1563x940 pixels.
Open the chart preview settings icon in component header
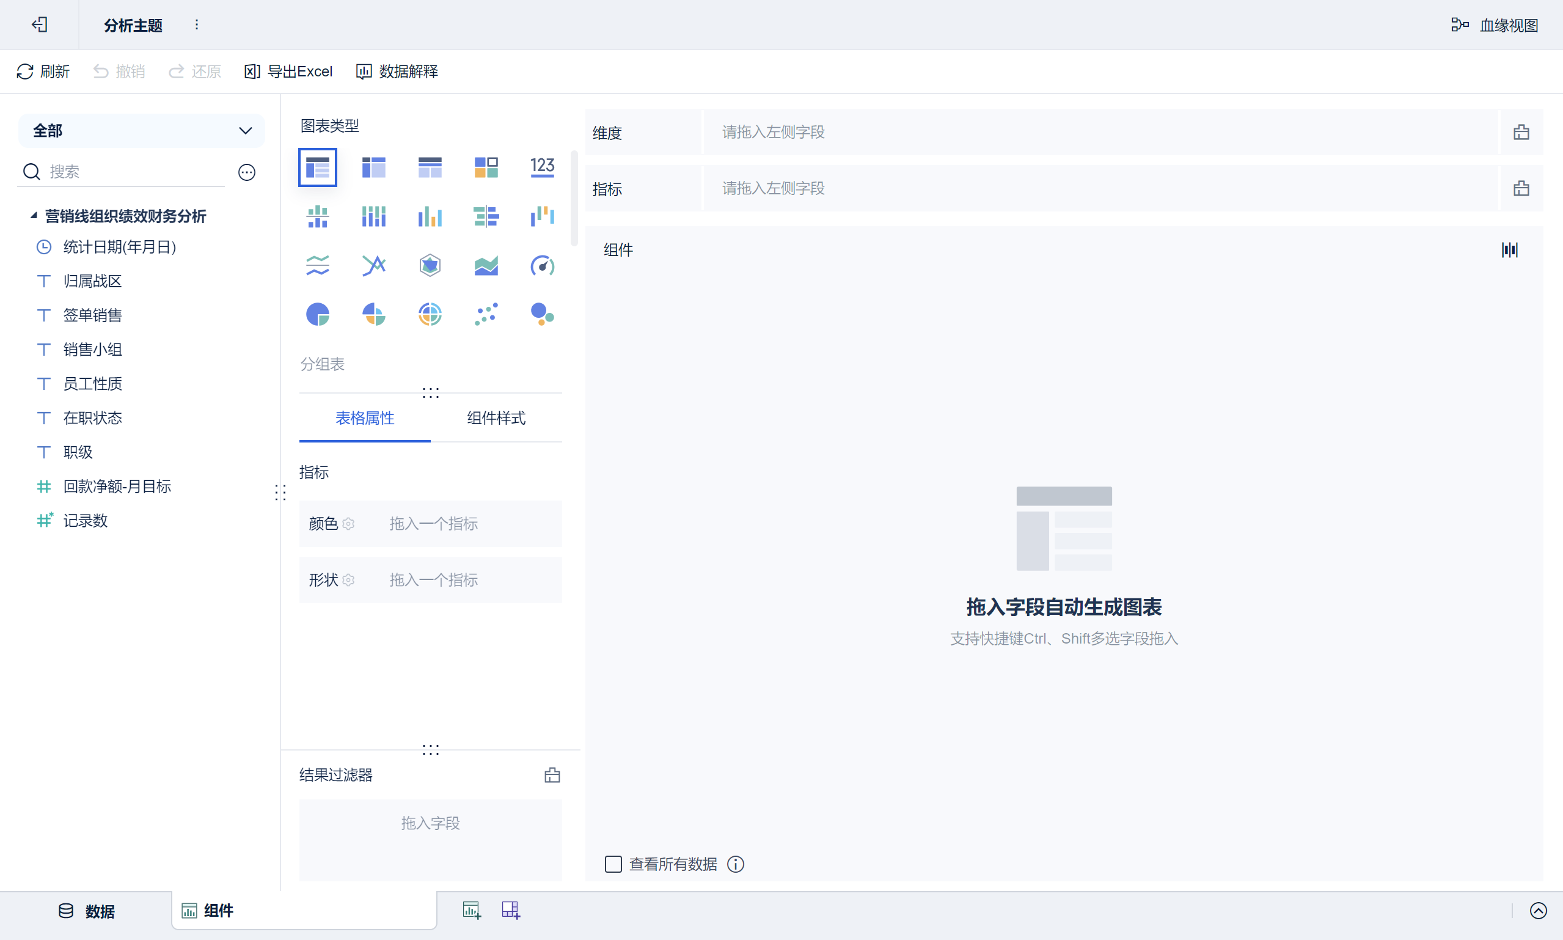point(1509,249)
